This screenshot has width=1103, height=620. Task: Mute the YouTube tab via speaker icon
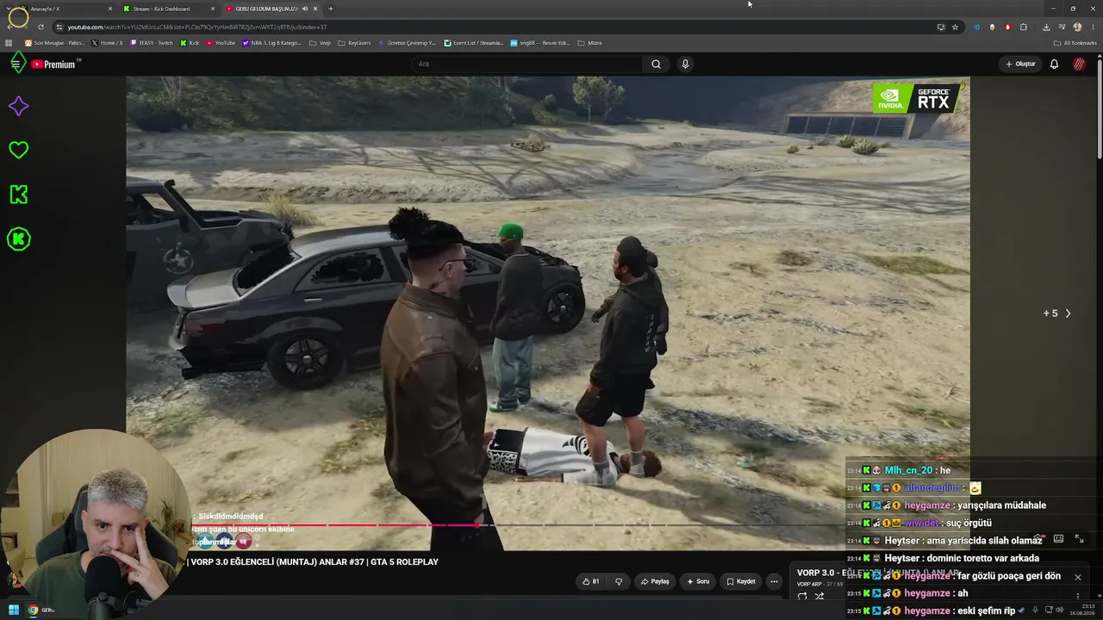click(304, 9)
